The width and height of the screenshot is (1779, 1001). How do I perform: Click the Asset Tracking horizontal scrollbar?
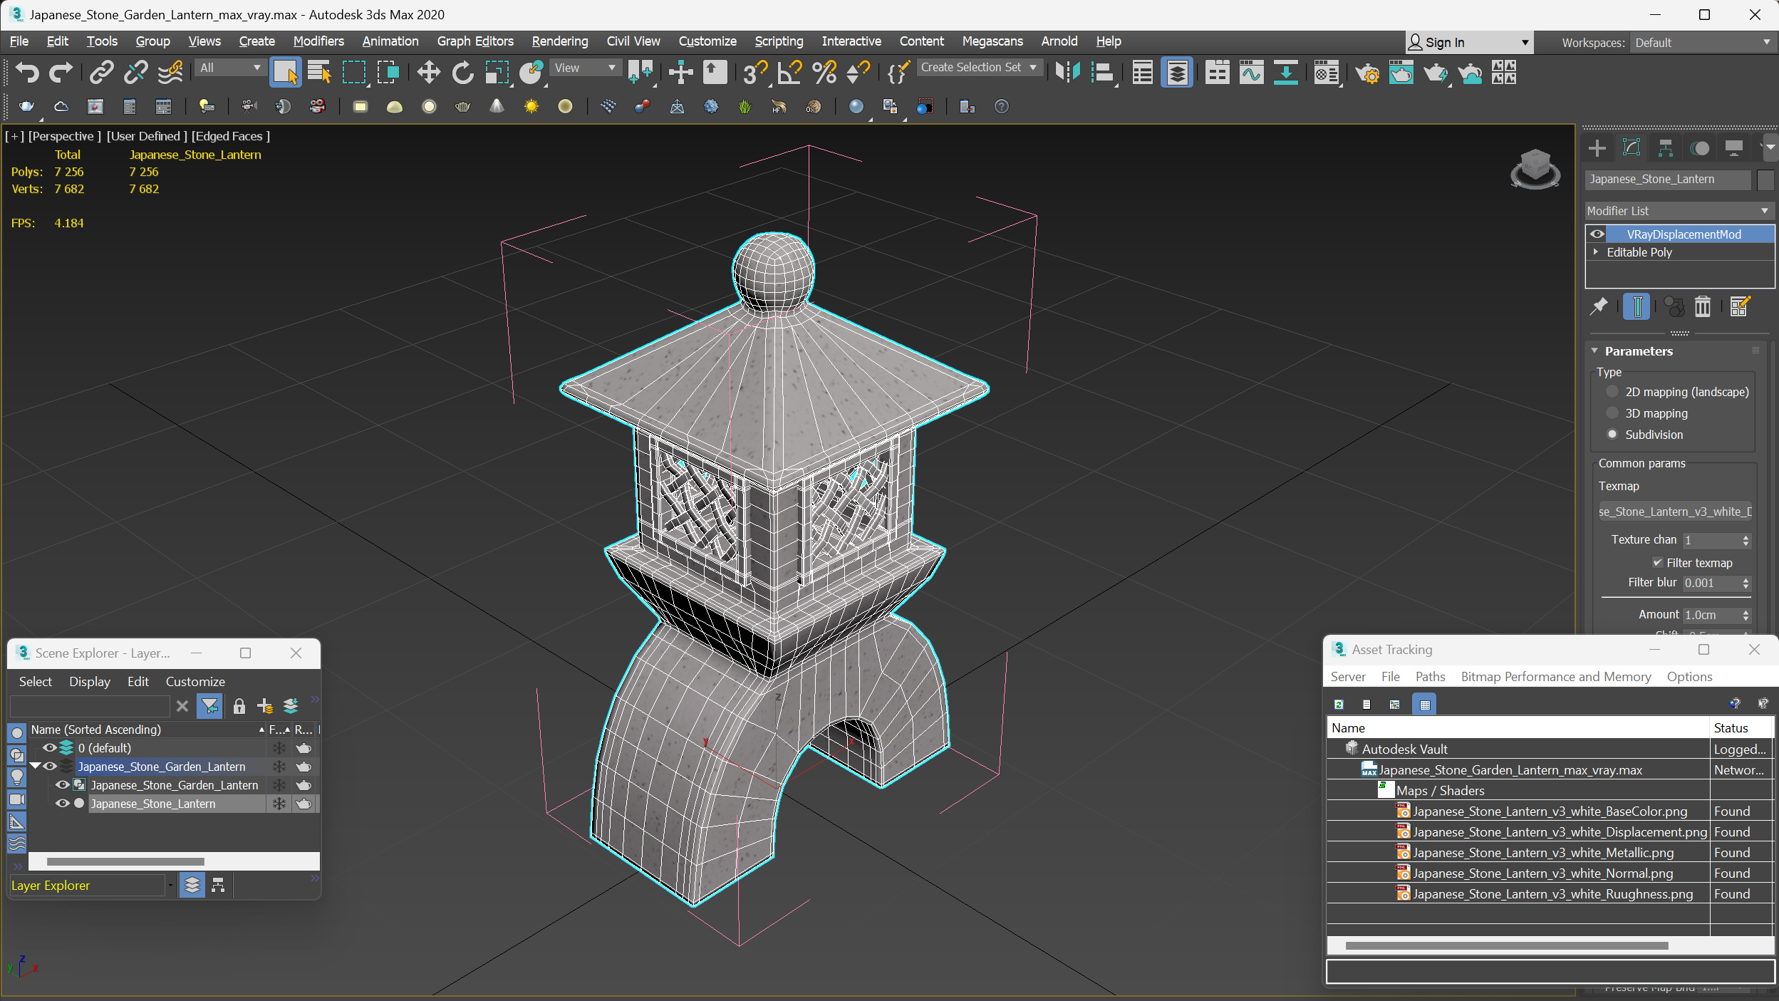point(1506,946)
